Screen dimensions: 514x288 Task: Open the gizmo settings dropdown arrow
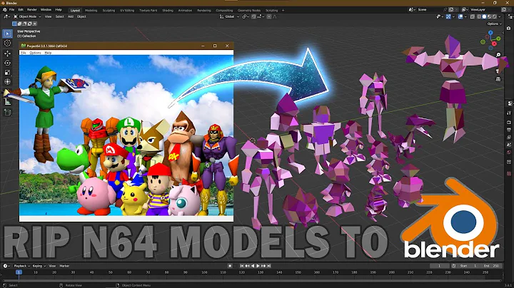point(453,16)
